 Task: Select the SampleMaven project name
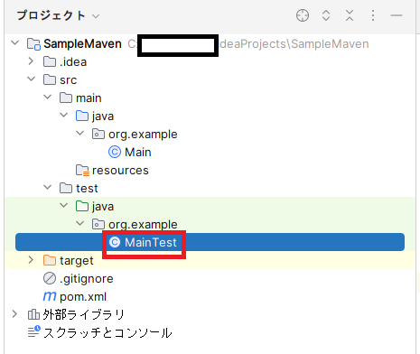tap(82, 44)
